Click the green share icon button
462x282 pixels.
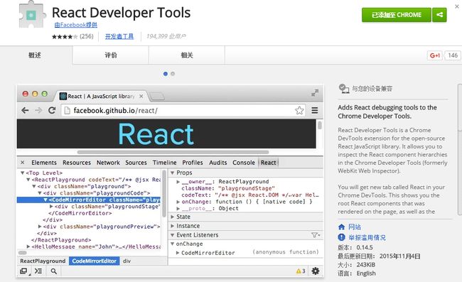(x=439, y=15)
